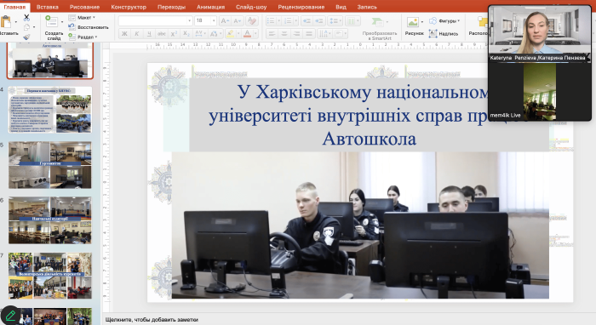Open the Вставка ribbon tab

(47, 7)
